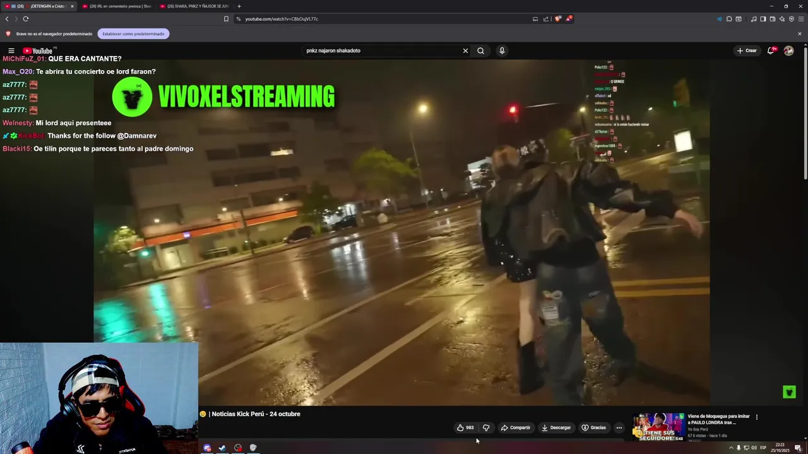Switch to the SHAKA, PNKZ Y ÑAJSOR tab
Viewport: 808px width, 454px height.
[194, 6]
